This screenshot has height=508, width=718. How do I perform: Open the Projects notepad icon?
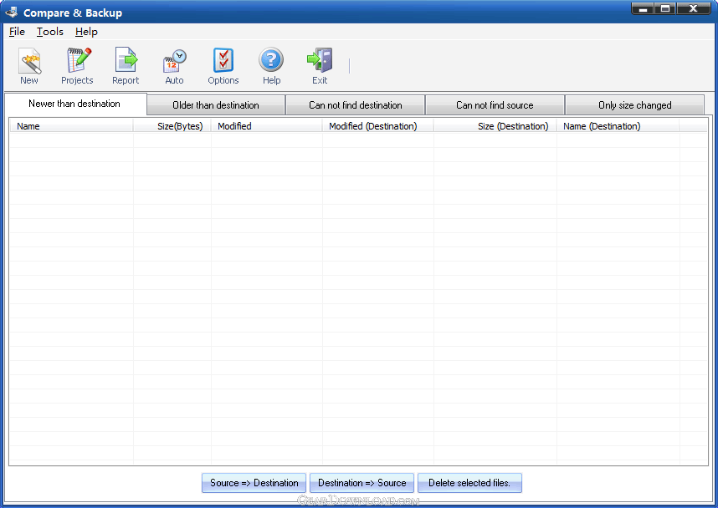77,66
